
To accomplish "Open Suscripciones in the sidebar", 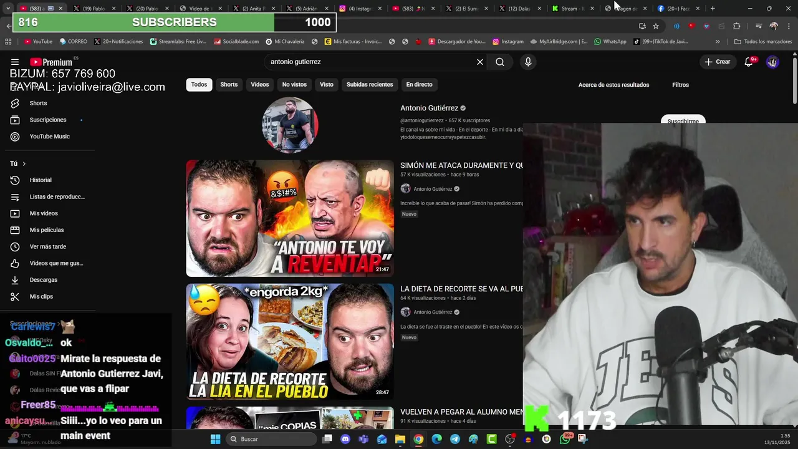I will click(x=47, y=120).
